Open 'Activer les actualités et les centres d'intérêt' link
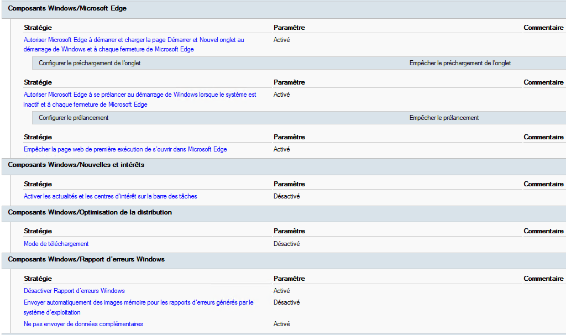 (110, 196)
